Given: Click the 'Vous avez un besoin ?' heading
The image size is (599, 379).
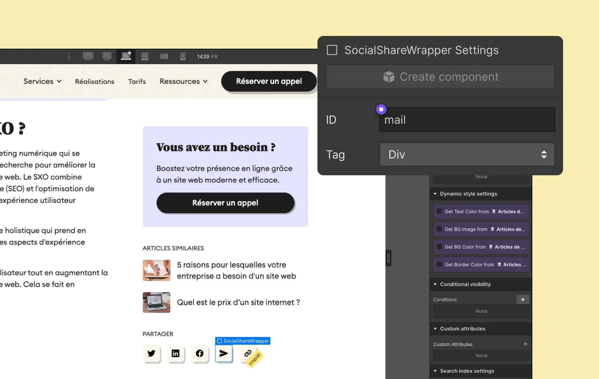Looking at the screenshot, I should click(216, 147).
